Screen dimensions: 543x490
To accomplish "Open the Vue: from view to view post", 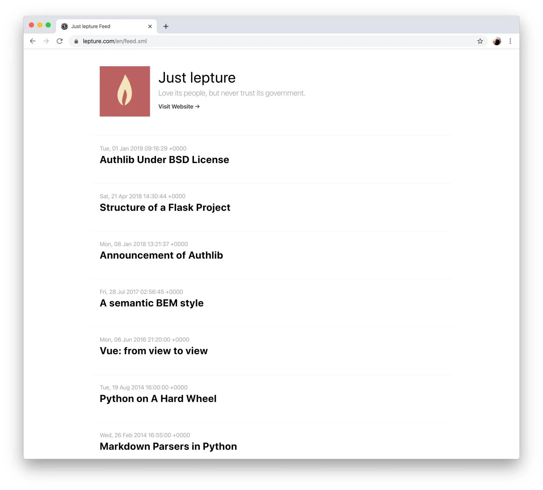I will click(x=154, y=351).
